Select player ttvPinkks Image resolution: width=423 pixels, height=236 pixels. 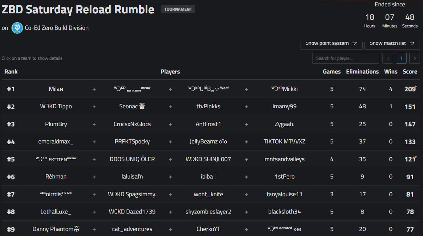coord(208,107)
